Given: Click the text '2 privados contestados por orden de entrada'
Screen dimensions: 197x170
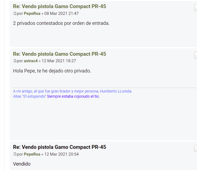Looking at the screenshot, I should tap(61, 23).
